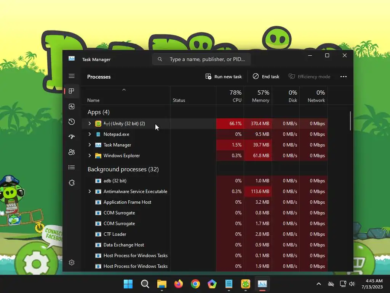Click the Windows Explorer folder icon in list
390x293 pixels.
98,156
